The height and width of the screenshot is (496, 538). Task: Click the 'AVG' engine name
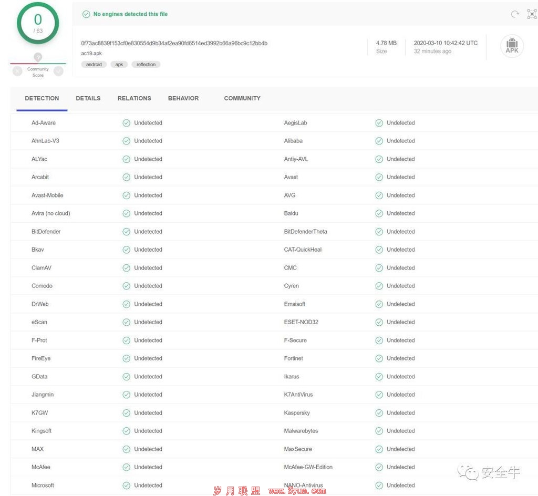[x=289, y=195]
